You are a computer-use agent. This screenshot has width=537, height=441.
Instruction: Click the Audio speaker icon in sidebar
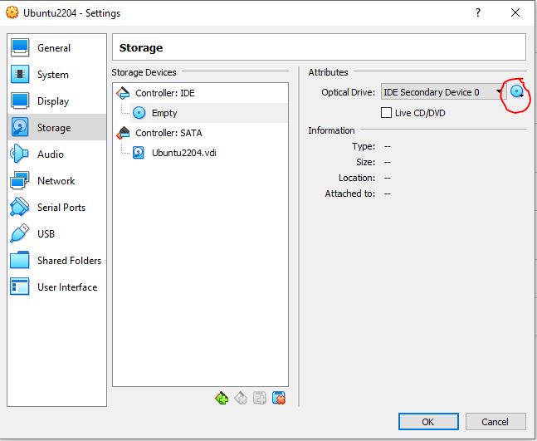click(20, 154)
